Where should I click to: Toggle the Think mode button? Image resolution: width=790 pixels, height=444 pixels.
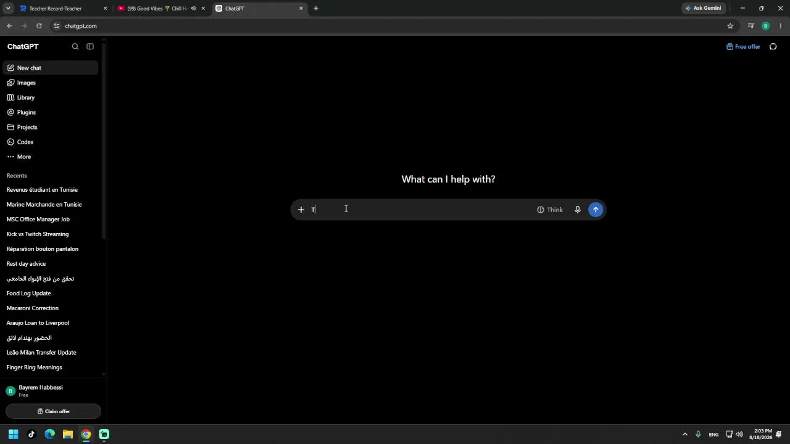coord(550,210)
